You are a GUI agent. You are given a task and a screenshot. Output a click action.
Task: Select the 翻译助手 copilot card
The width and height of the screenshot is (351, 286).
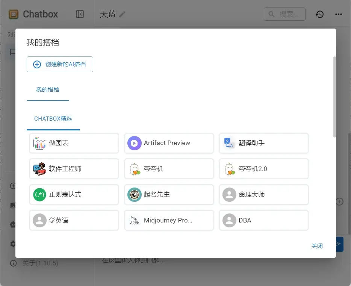click(263, 143)
